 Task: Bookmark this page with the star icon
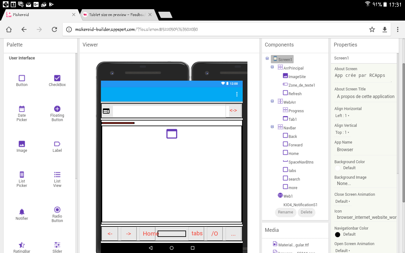click(x=372, y=29)
